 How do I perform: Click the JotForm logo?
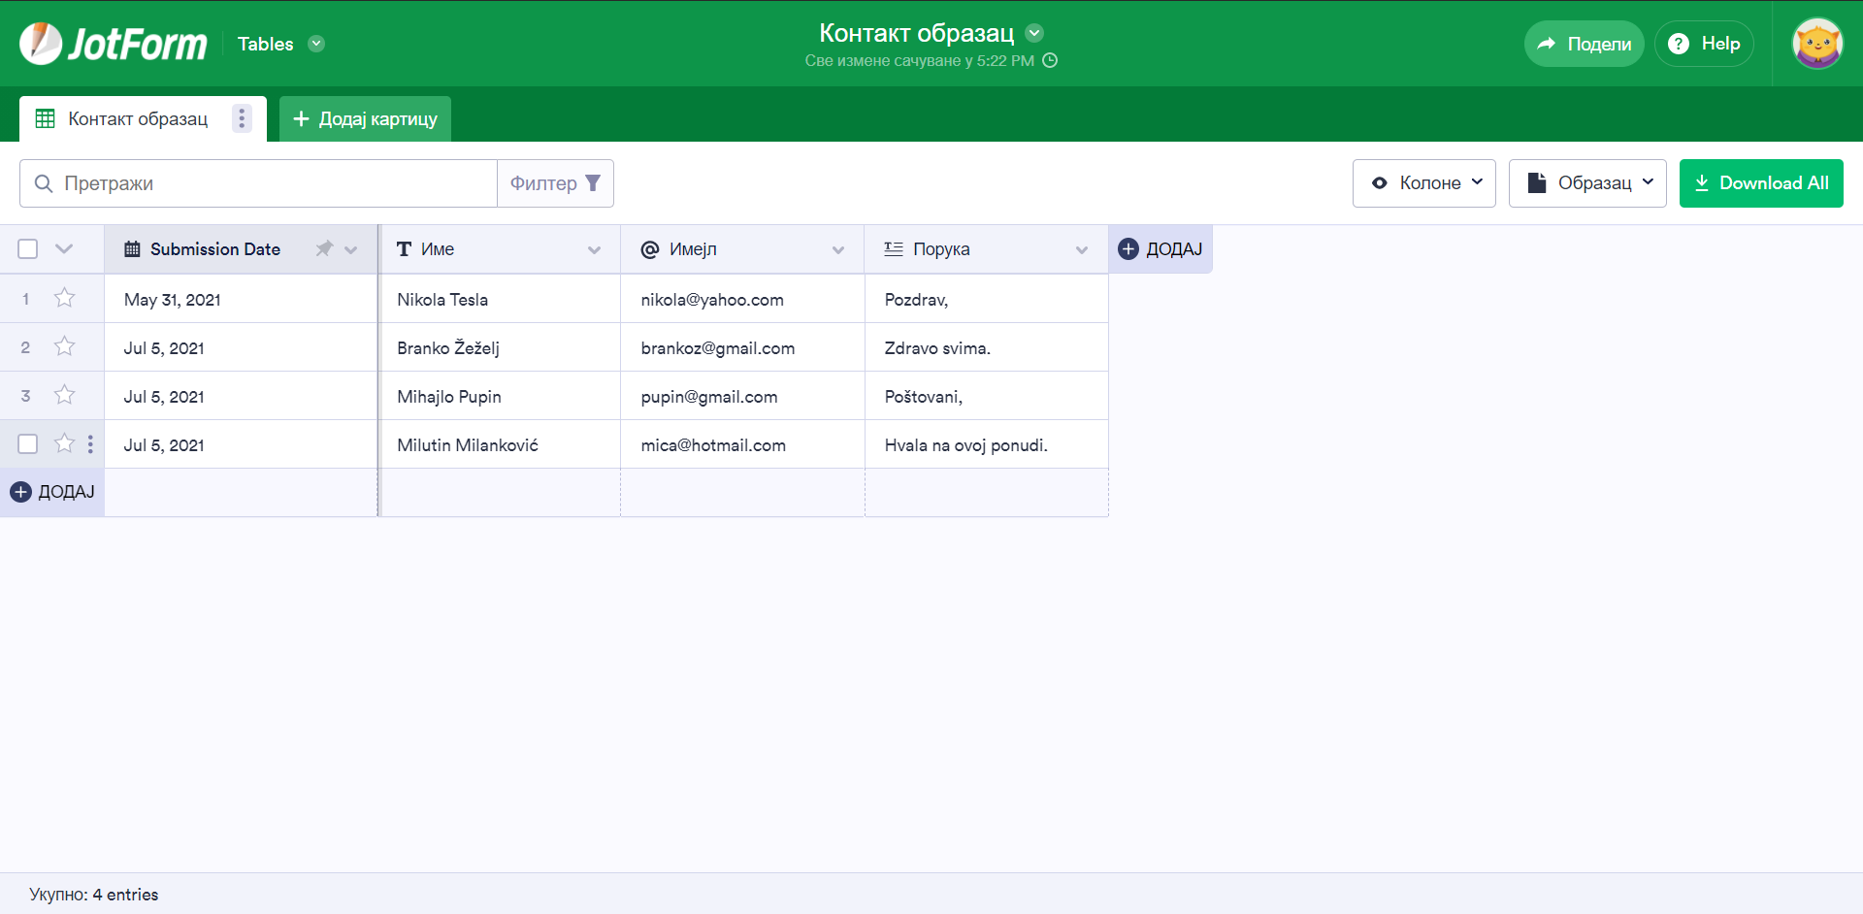coord(114,44)
